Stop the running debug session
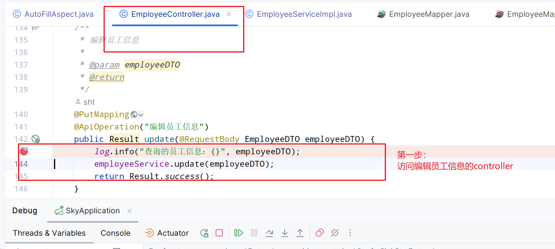Viewport: 555px width, 249px height. pos(219,233)
